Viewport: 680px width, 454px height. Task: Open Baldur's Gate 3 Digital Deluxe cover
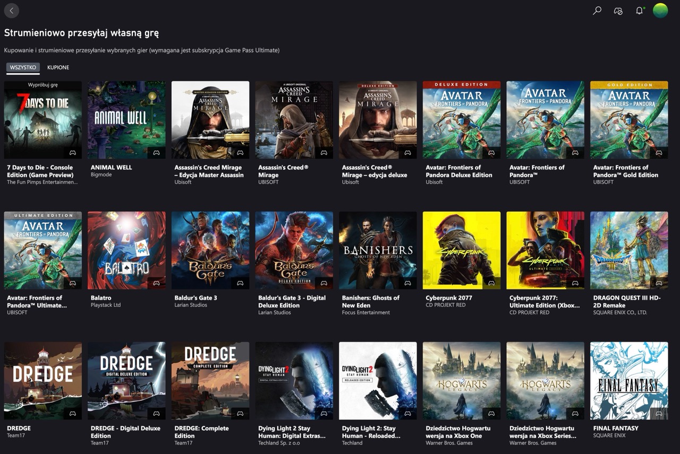pyautogui.click(x=294, y=250)
